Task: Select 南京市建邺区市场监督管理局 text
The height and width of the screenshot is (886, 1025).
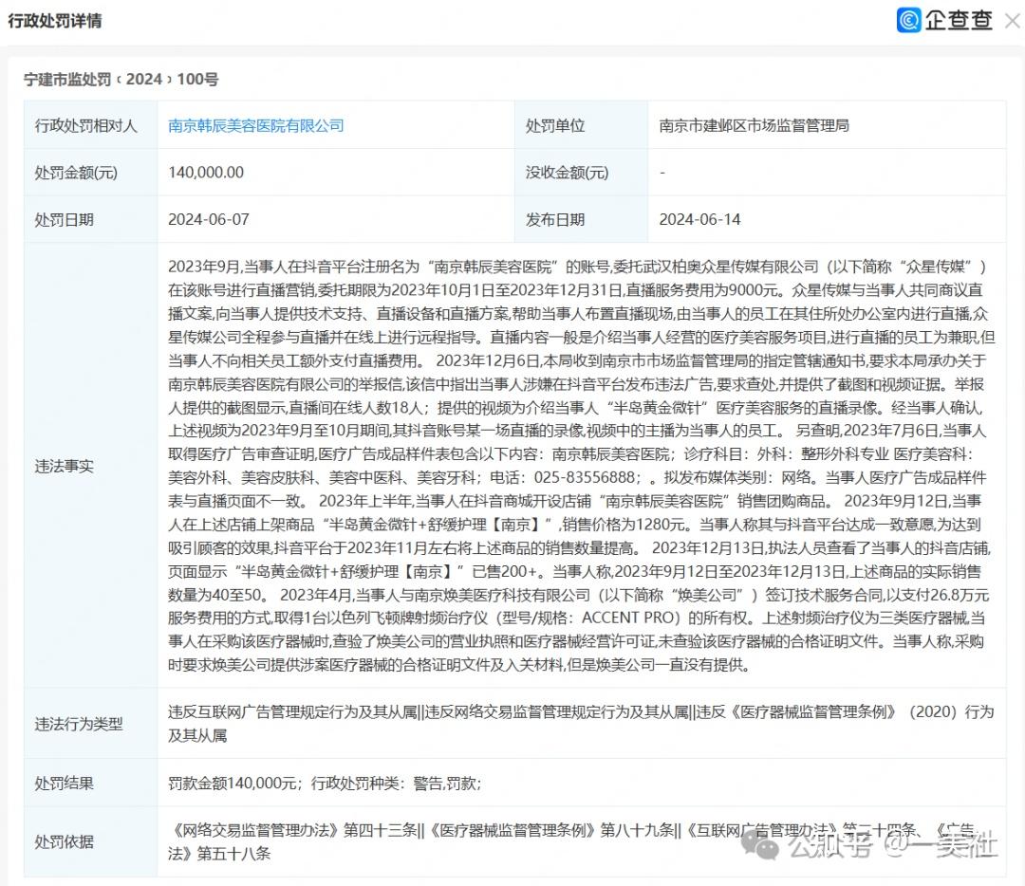Action: 754,125
